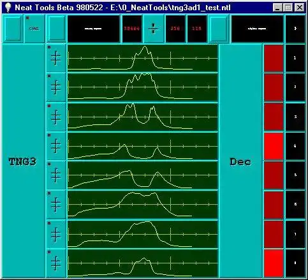Click the crosshair icon beside channel 1 graph
Viewport: 308px width, 280px height.
(56, 58)
